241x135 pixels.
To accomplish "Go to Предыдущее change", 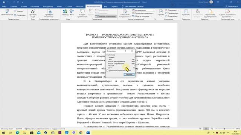I will [172, 13].
